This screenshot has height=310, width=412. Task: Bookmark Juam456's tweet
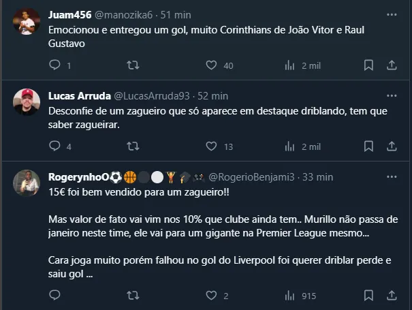[368, 65]
